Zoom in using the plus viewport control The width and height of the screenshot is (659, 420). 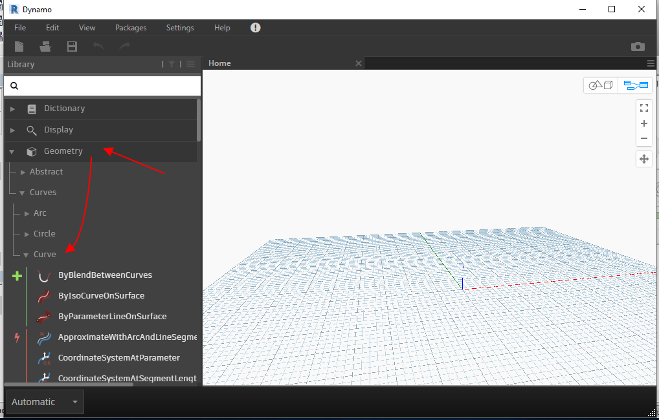tap(643, 123)
